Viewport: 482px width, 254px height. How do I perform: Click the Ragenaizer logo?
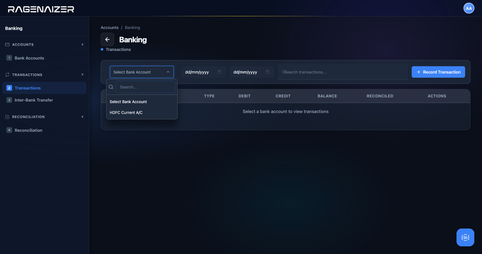coord(41,9)
